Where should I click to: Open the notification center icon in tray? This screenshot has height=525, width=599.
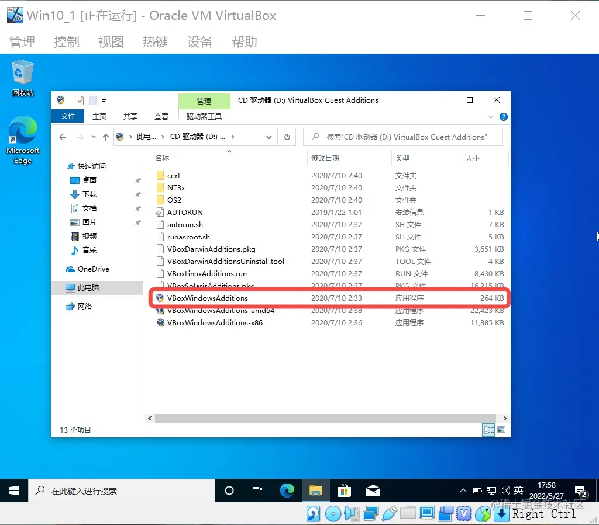tap(581, 492)
